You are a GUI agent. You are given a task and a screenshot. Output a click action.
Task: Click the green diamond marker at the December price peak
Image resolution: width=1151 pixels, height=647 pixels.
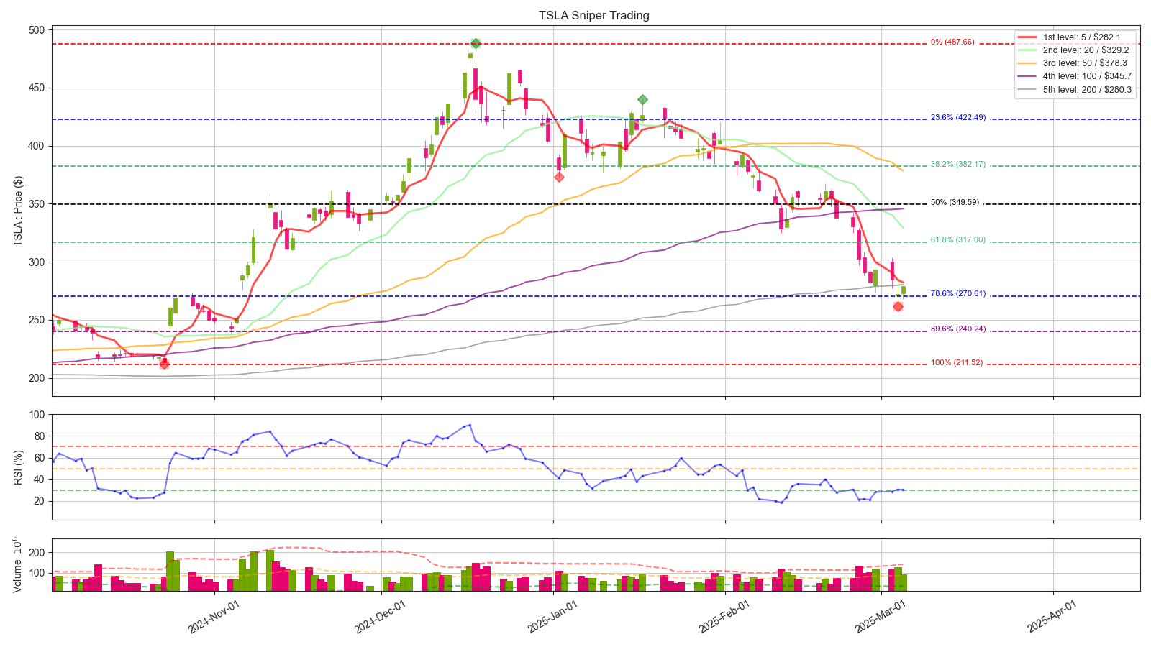coord(476,43)
